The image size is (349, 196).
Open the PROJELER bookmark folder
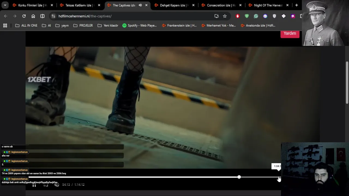(83, 25)
